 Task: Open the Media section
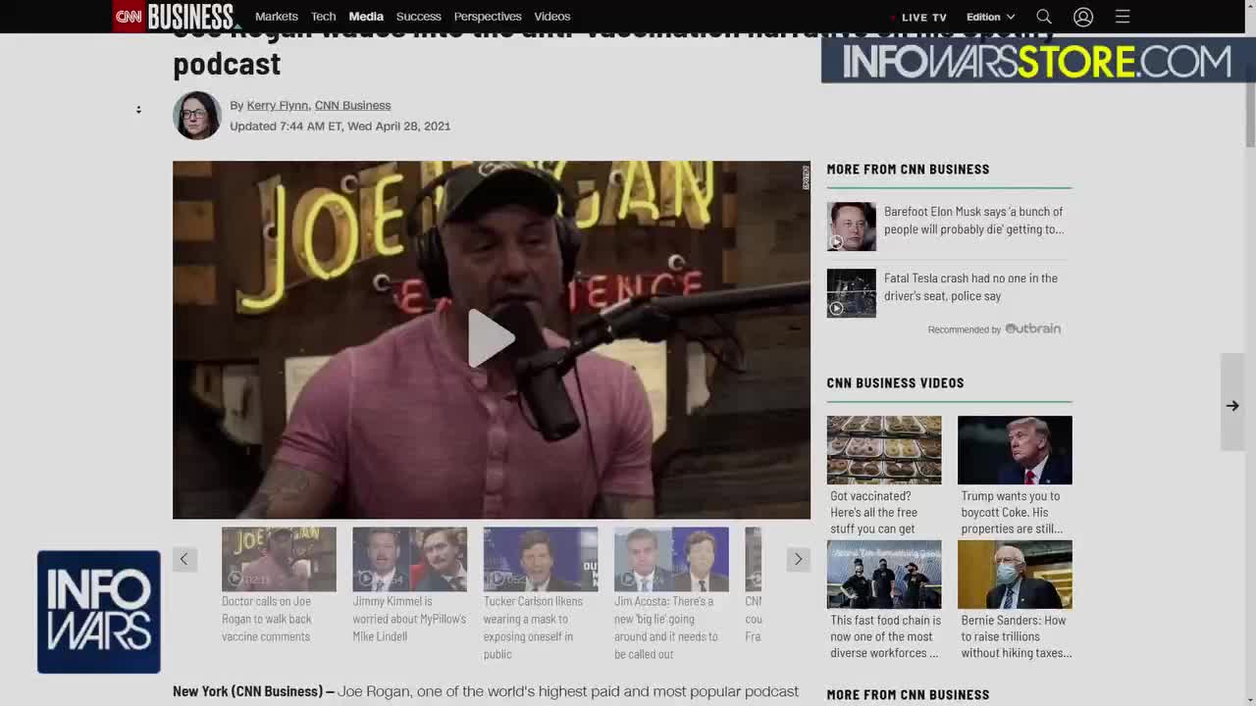point(366,17)
